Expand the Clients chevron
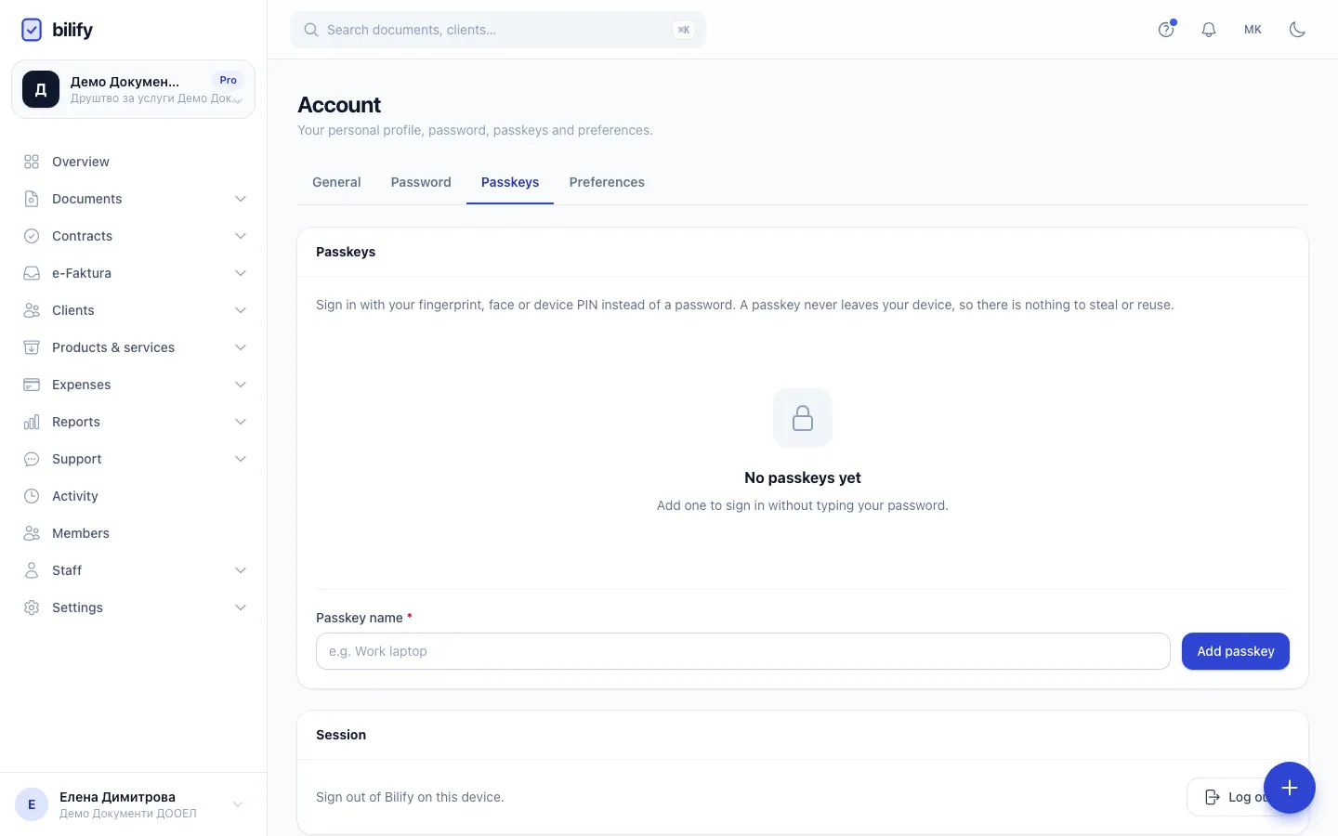 [241, 310]
